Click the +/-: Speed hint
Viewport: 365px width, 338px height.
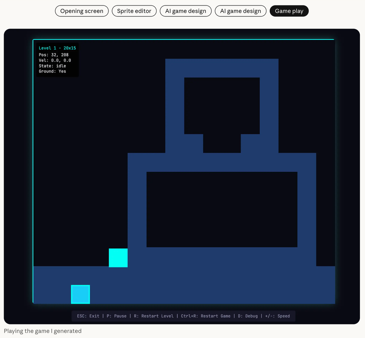click(277, 316)
